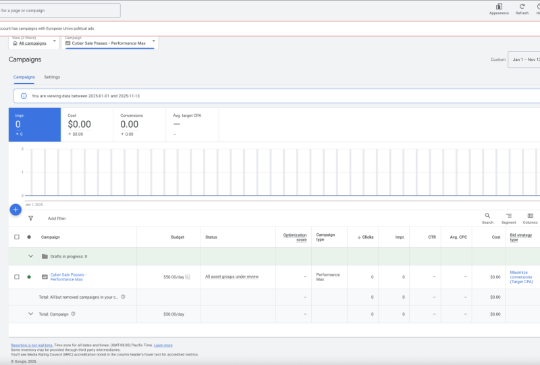Click the date notice 'You are viewing data between'
The height and width of the screenshot is (365, 540).
[86, 96]
